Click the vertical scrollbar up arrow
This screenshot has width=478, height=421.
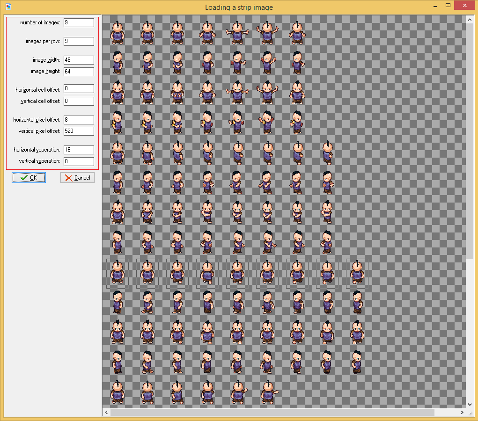pos(470,20)
